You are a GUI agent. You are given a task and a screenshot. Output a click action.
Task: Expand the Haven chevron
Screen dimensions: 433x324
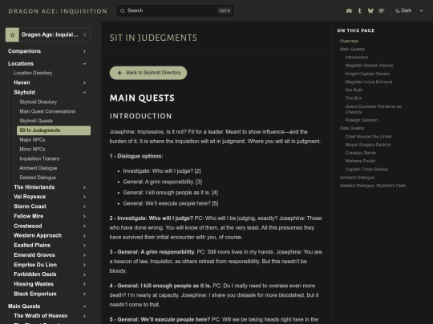[84, 82]
